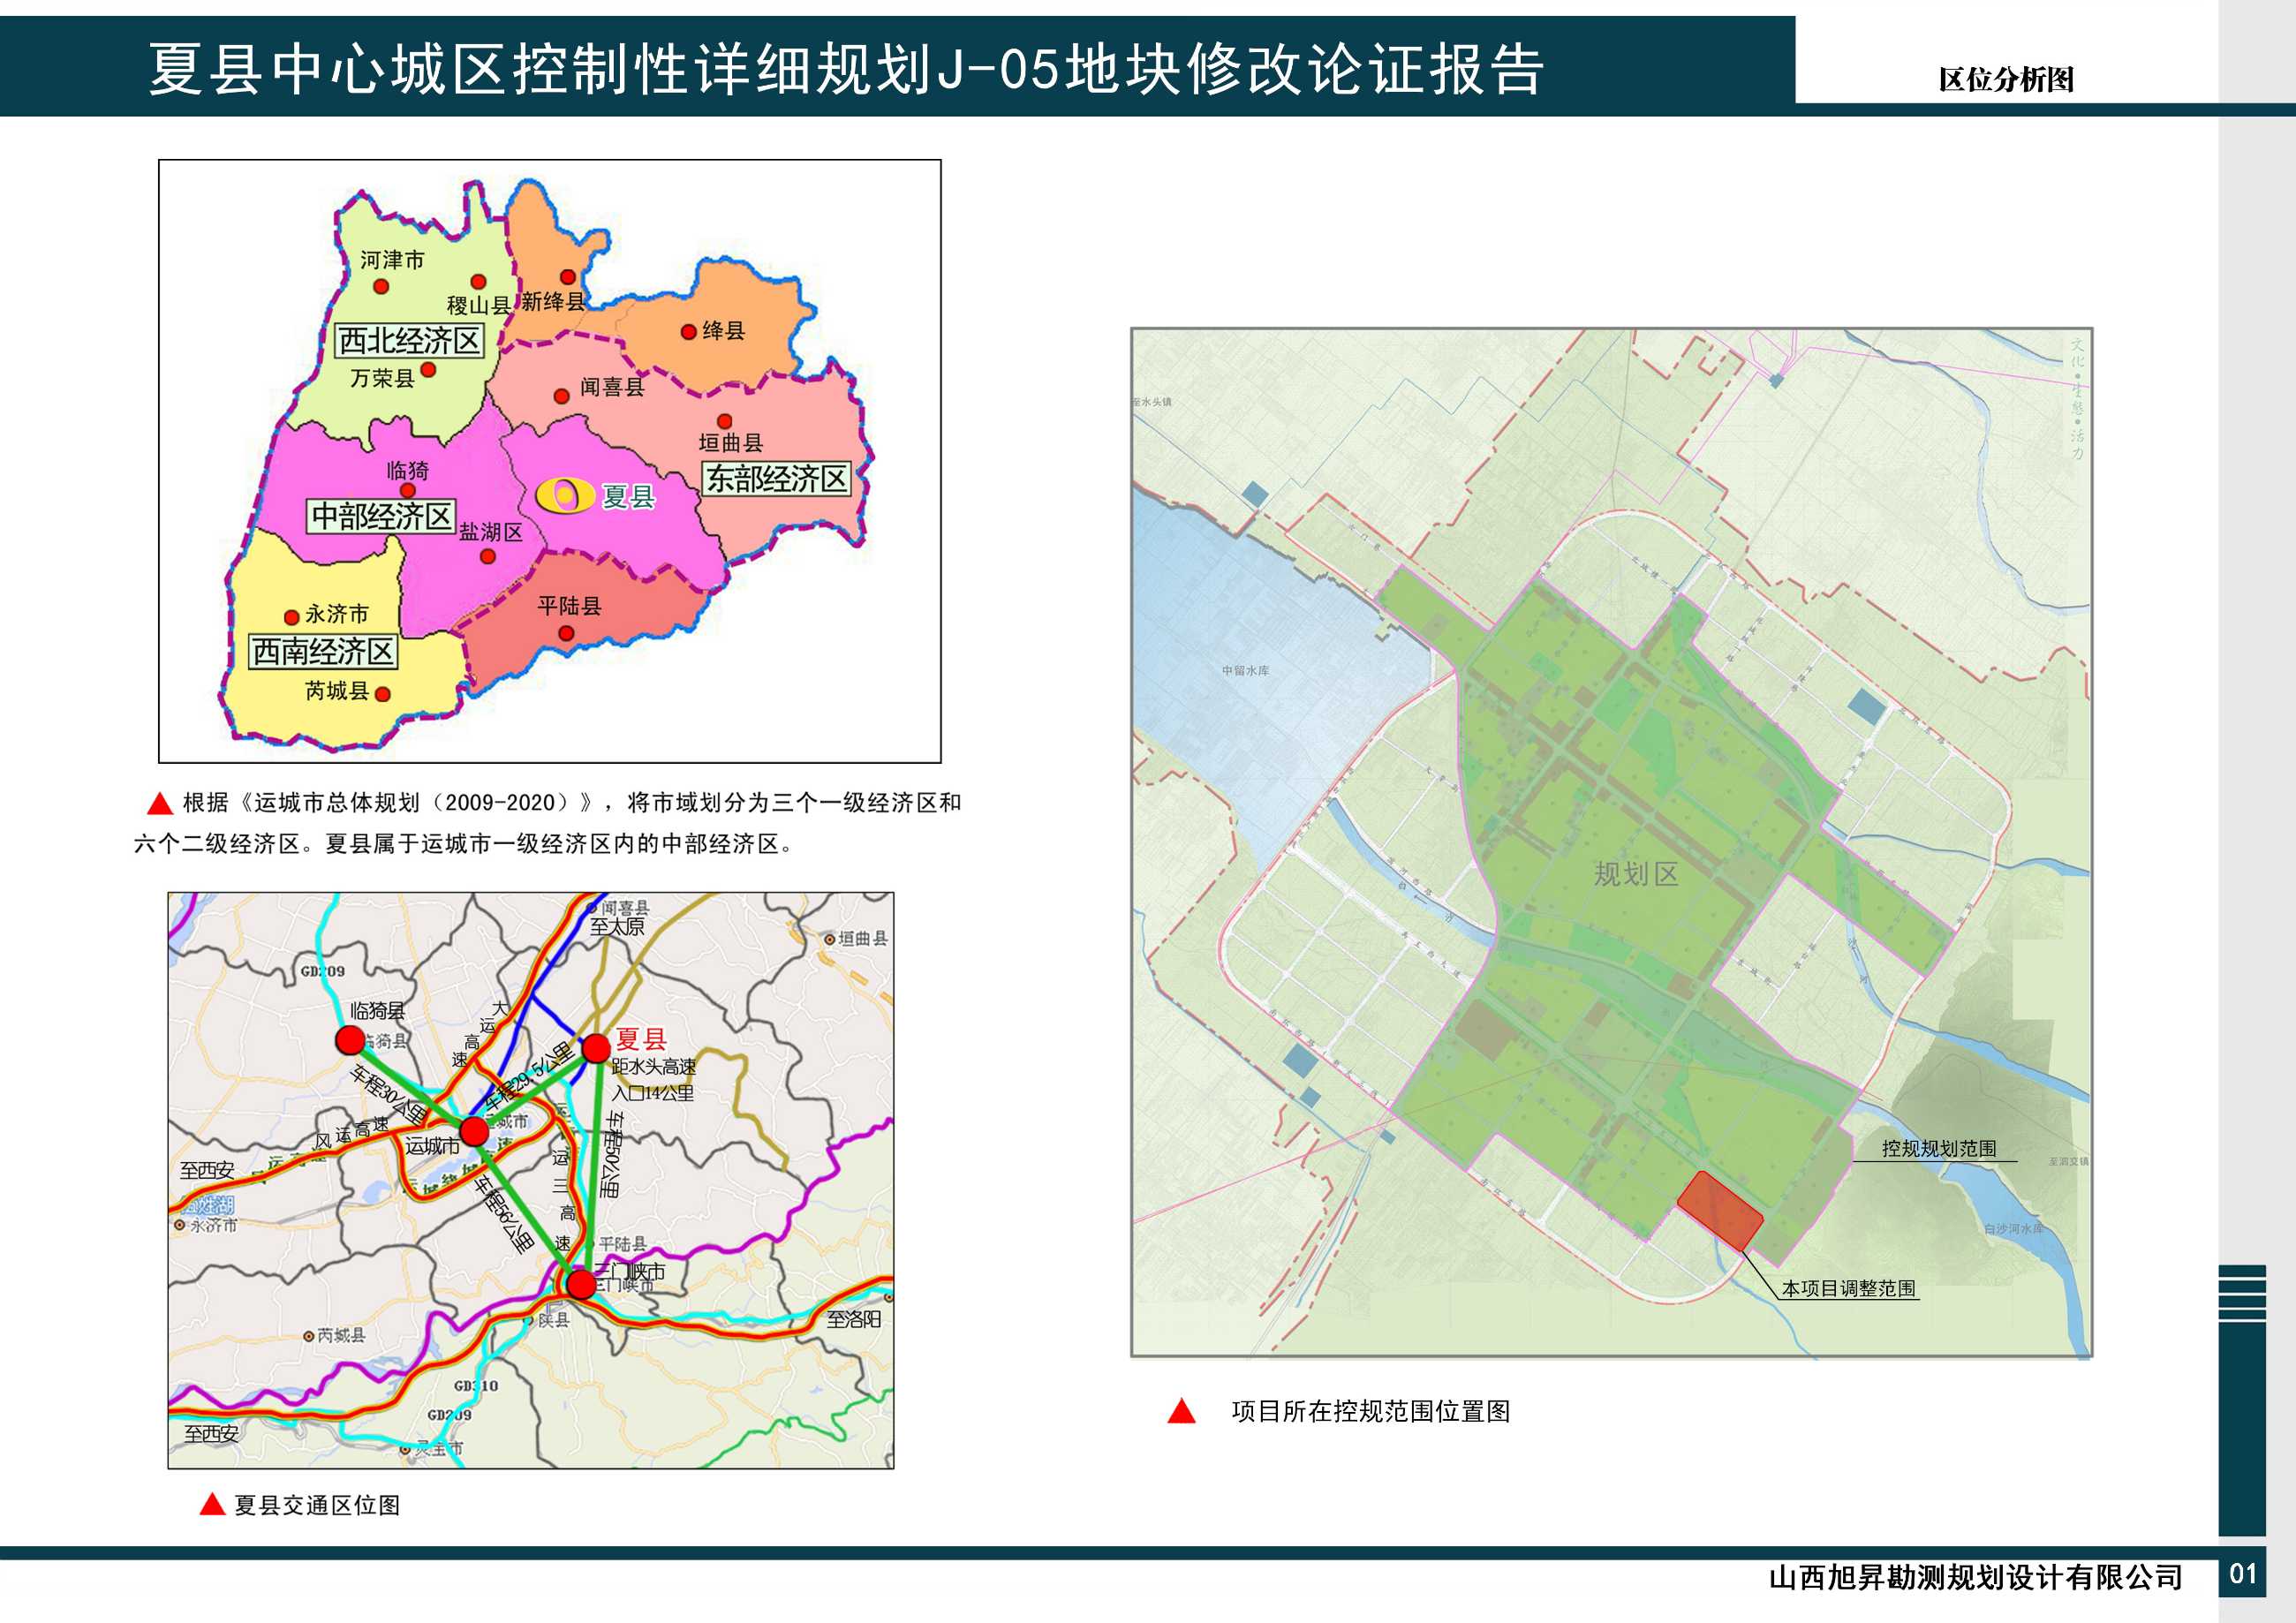
Task: Click red triangle before 根据《运城市总体规划 caption
Action: pos(160,803)
